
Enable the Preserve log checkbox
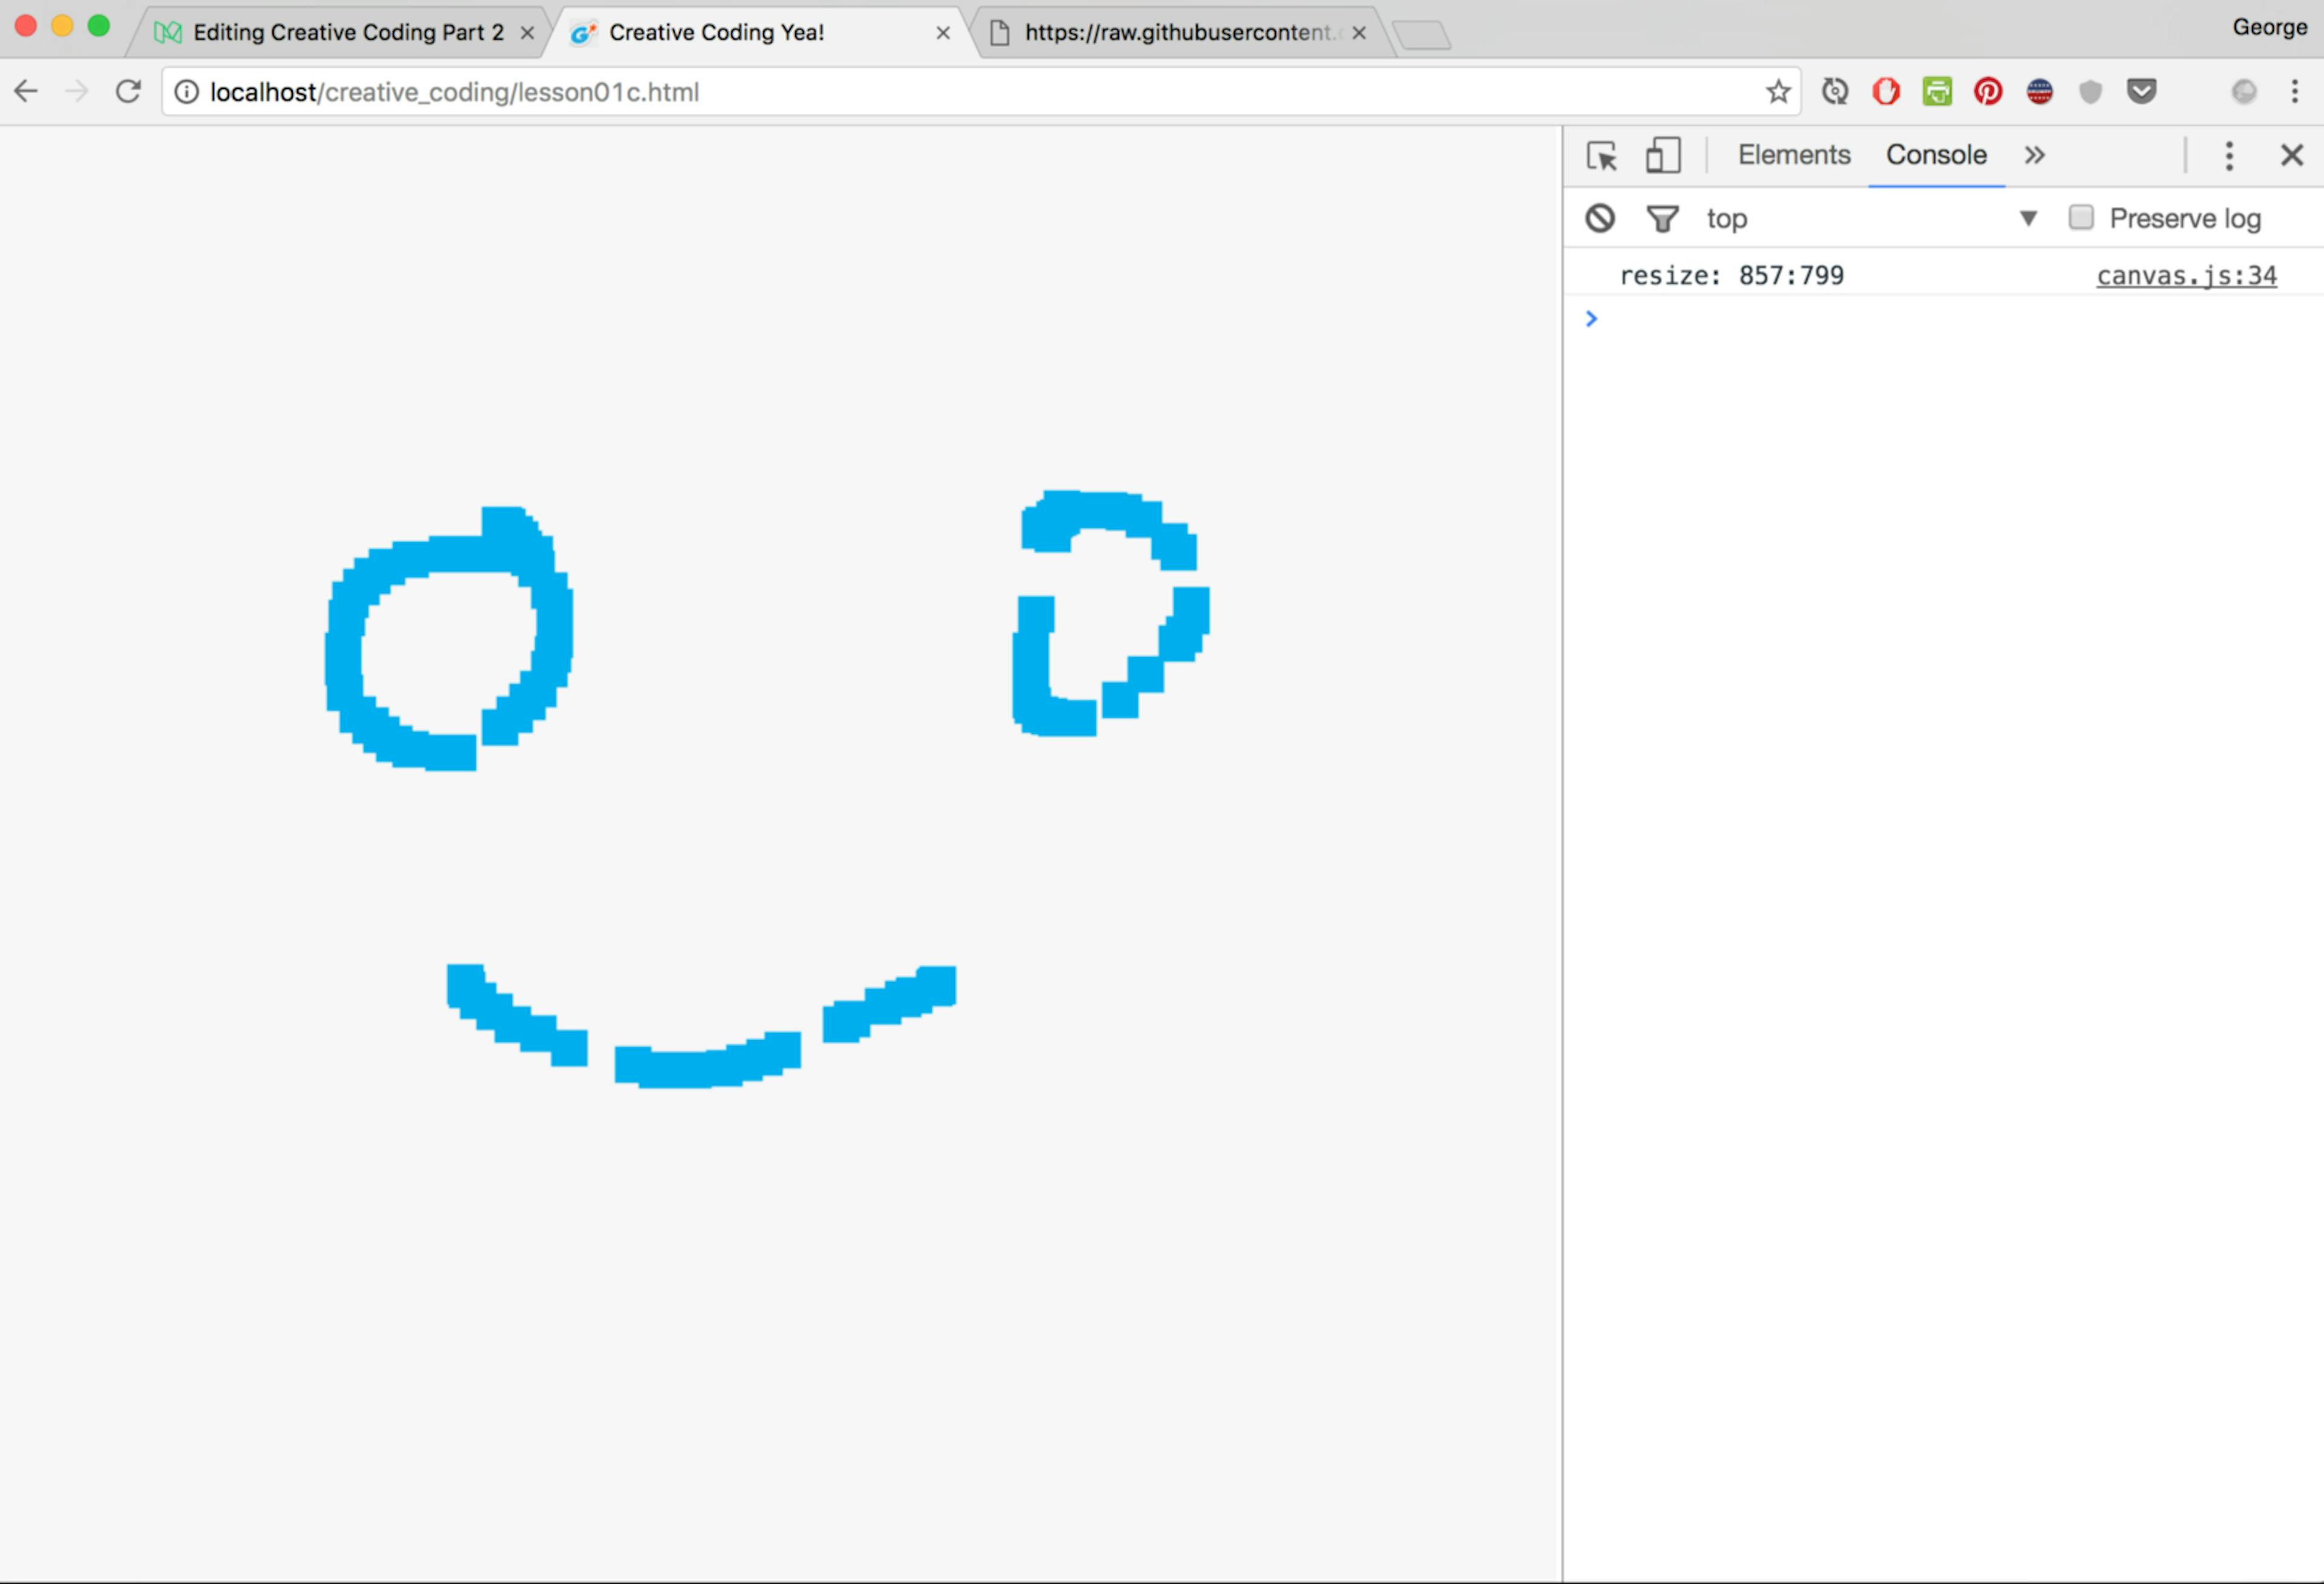[x=2080, y=218]
